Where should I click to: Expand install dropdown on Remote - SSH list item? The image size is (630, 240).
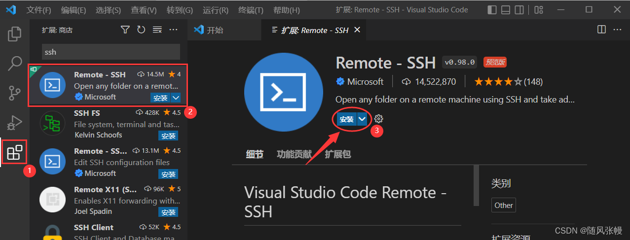pyautogui.click(x=176, y=98)
